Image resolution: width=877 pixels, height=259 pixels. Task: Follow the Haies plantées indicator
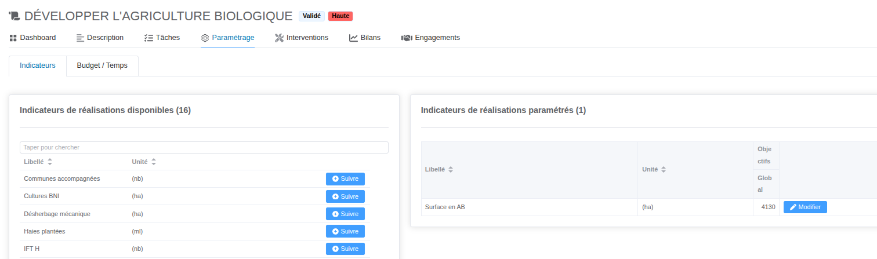tap(345, 231)
